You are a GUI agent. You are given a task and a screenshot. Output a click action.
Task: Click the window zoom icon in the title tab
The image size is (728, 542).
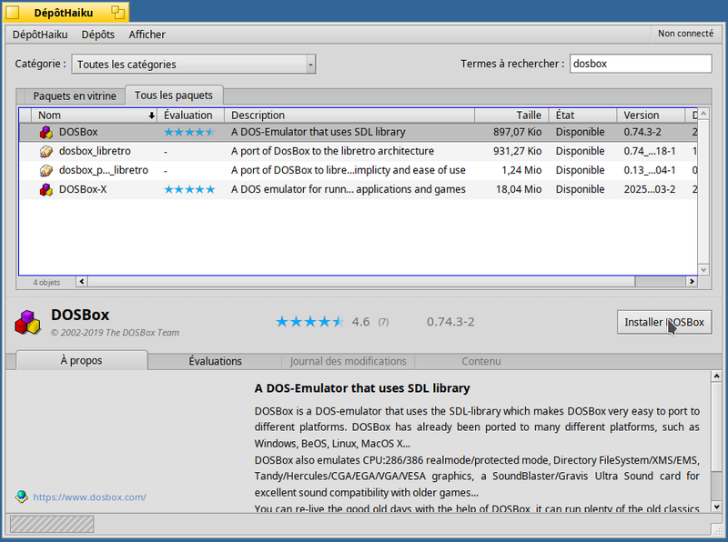click(x=118, y=12)
